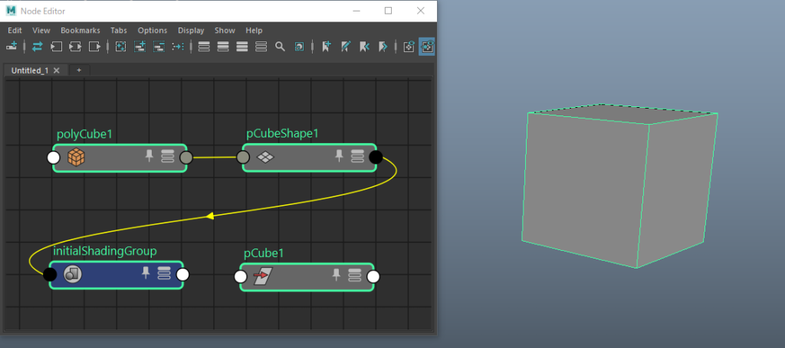Go to next bookmark

(x=383, y=47)
